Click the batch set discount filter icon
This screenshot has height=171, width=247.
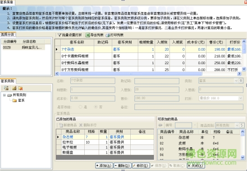point(59,35)
